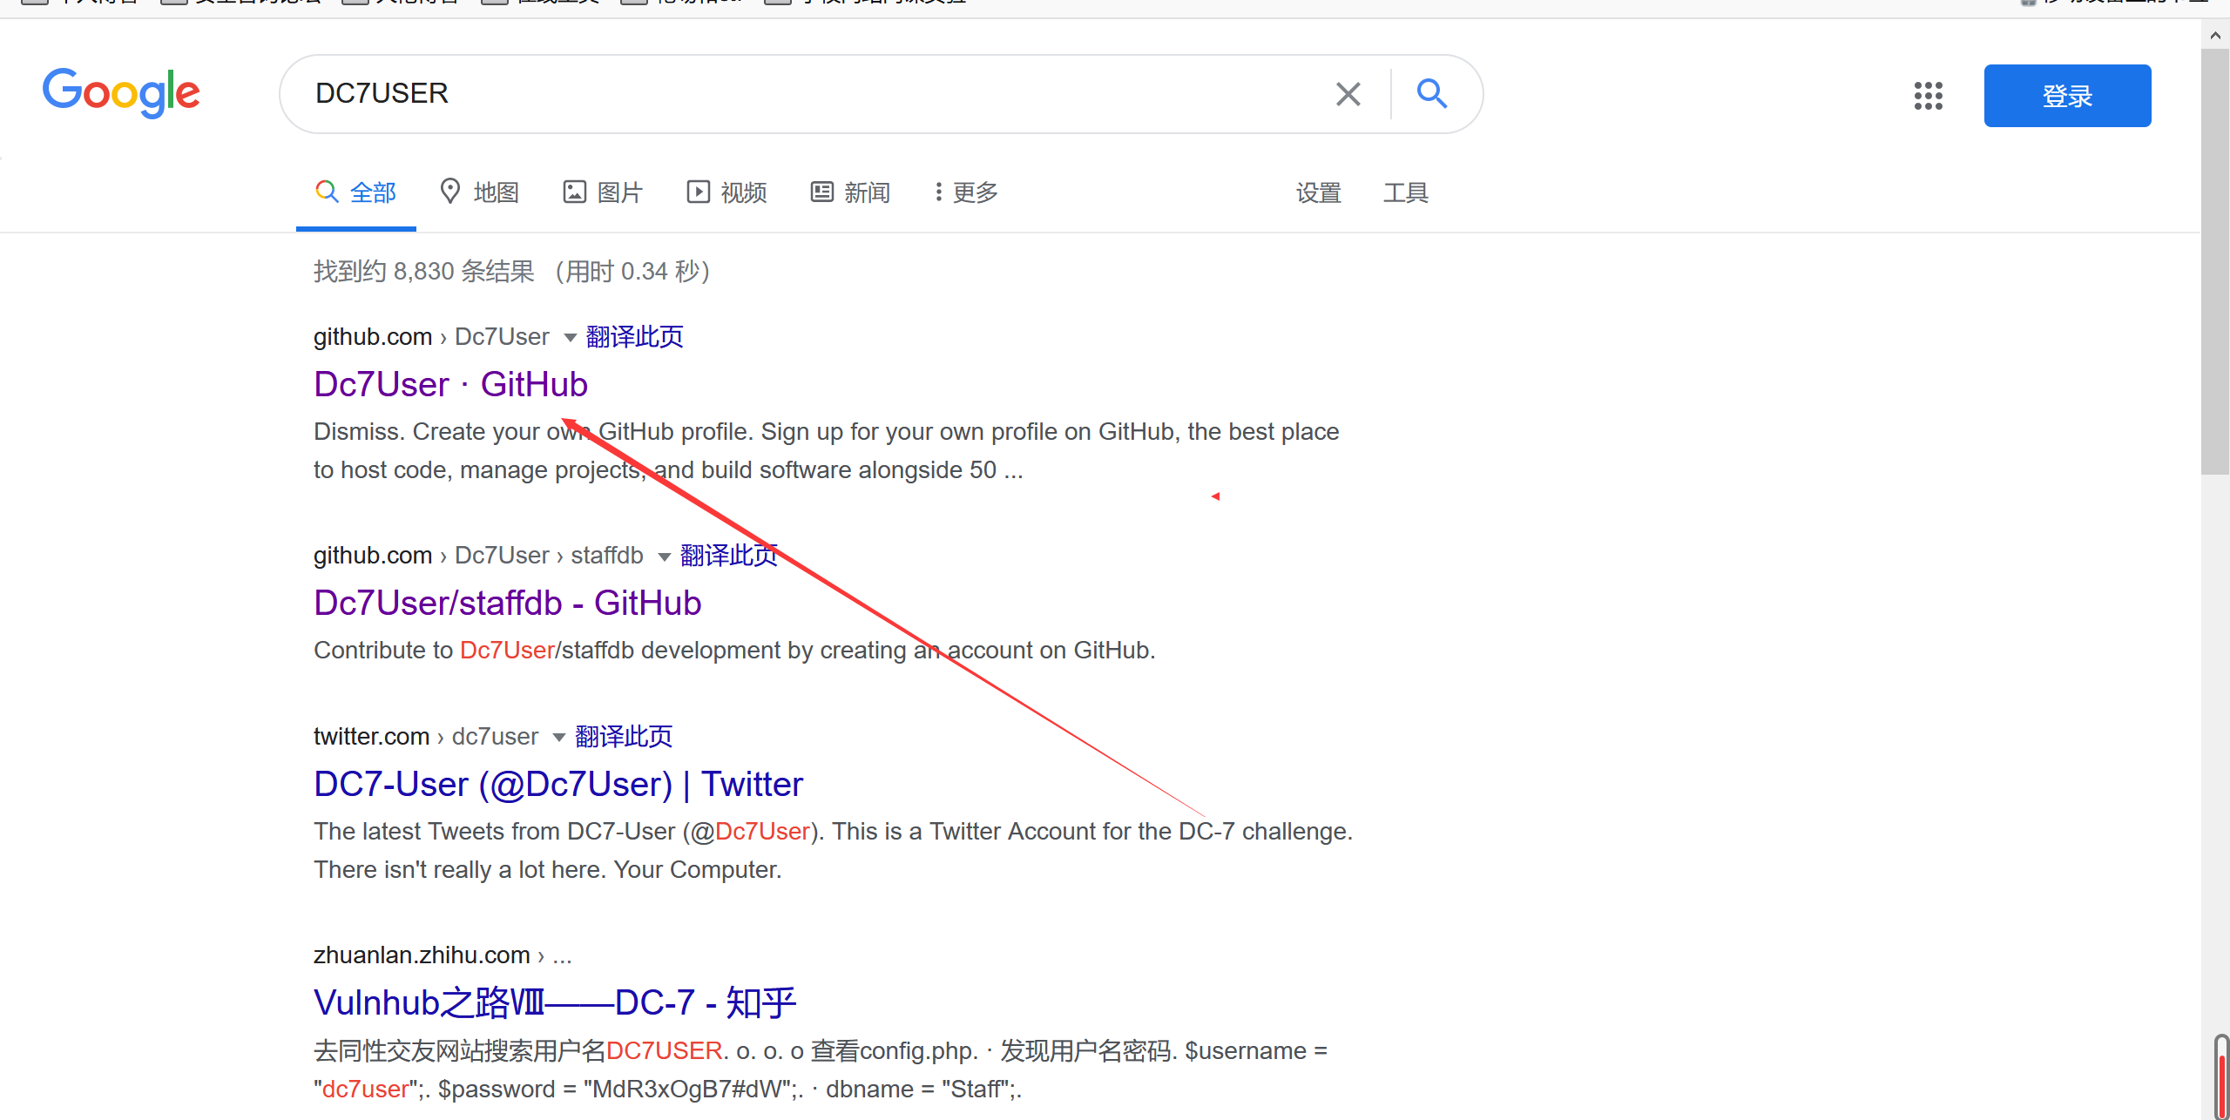Switch to the 新闻 tab
The height and width of the screenshot is (1120, 2230).
[850, 192]
